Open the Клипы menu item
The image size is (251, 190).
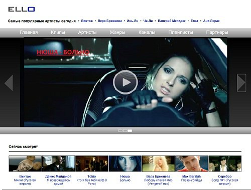coord(58,32)
